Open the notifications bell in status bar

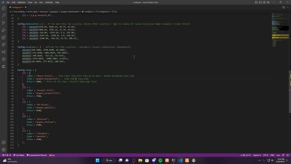point(288,155)
